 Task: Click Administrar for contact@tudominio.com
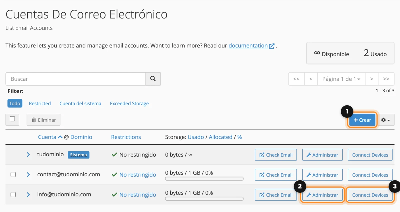(x=322, y=175)
